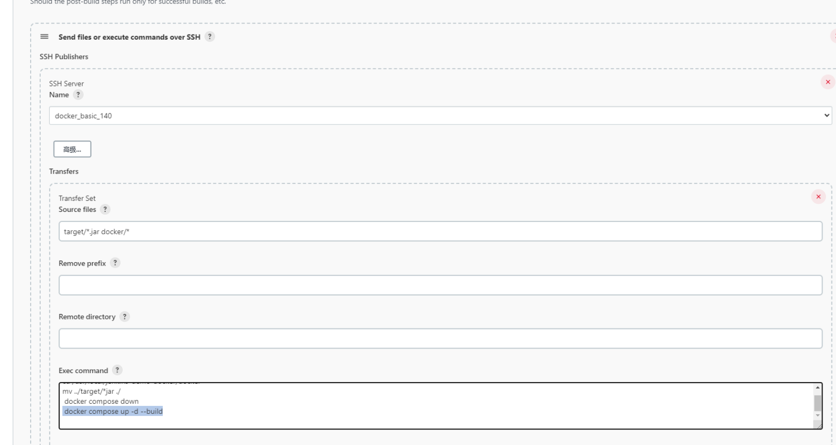Open the Source files help icon
The height and width of the screenshot is (445, 836).
[x=105, y=210]
